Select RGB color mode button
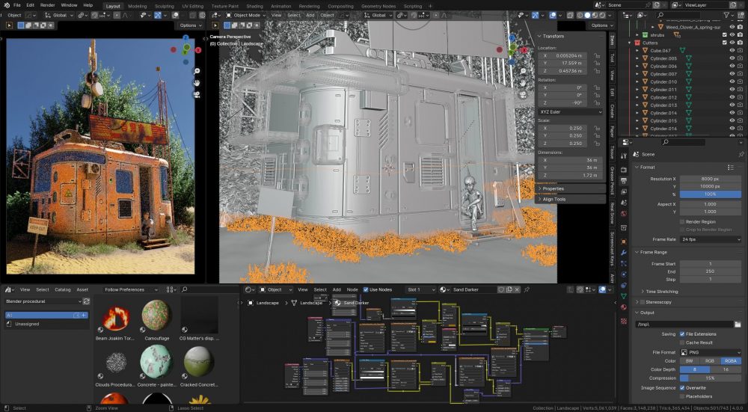Viewport: 748px width, 412px height. click(710, 361)
